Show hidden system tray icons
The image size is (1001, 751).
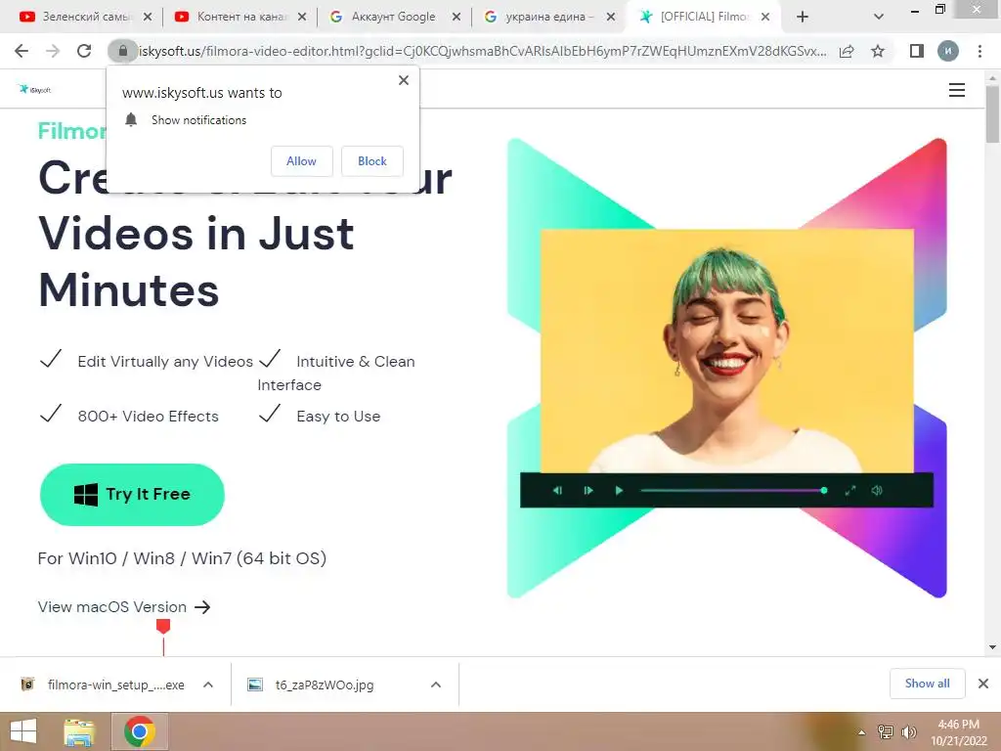coord(862,732)
